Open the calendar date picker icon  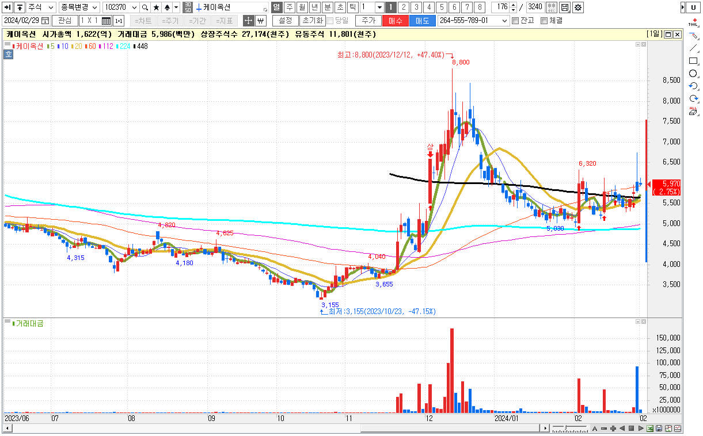(45, 21)
